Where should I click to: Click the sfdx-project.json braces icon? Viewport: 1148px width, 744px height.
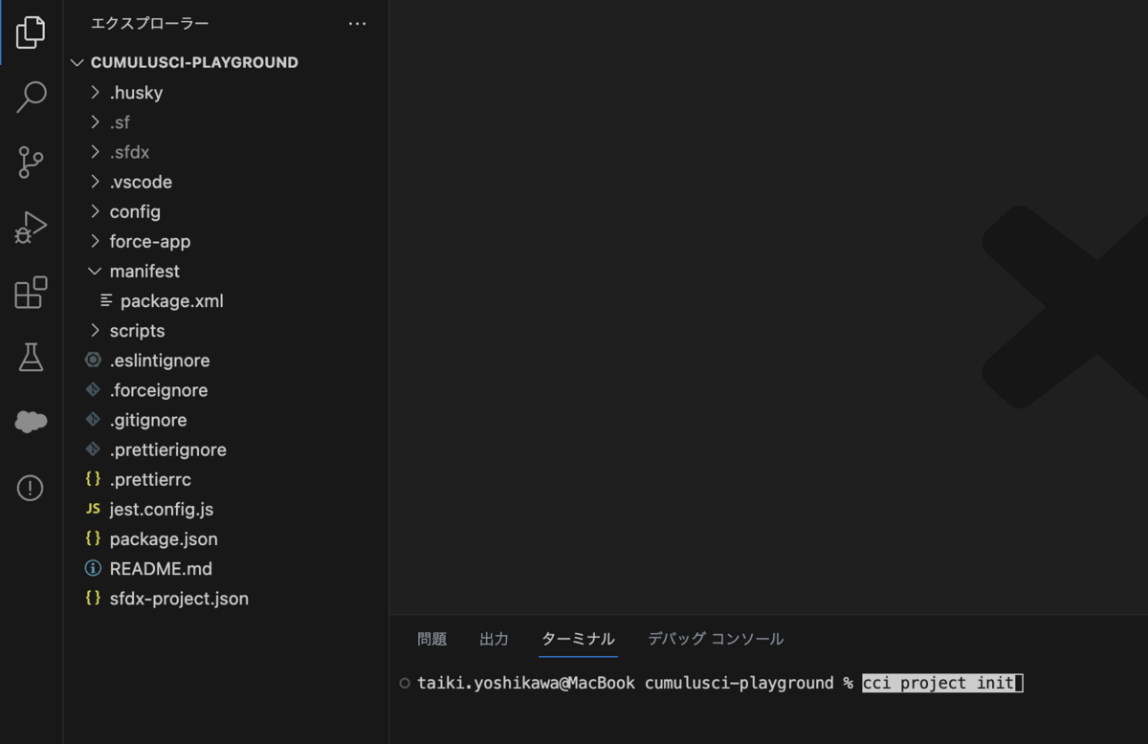point(93,598)
